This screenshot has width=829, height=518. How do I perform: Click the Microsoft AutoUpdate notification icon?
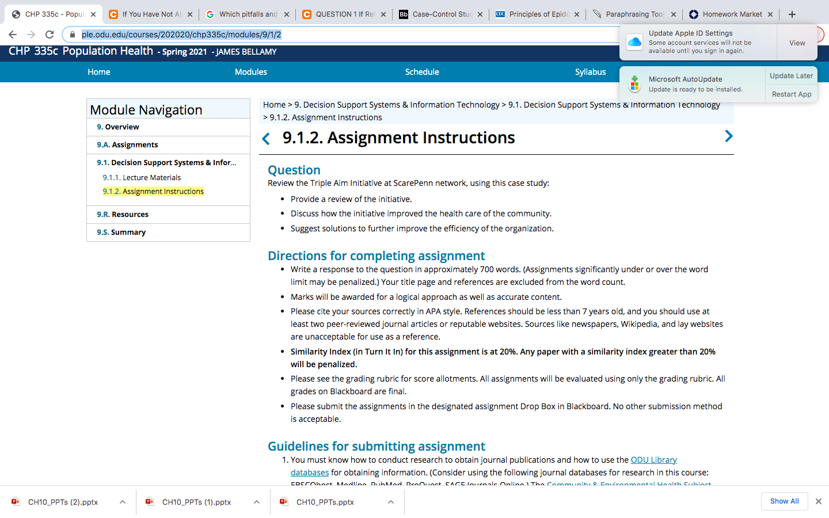pyautogui.click(x=634, y=84)
